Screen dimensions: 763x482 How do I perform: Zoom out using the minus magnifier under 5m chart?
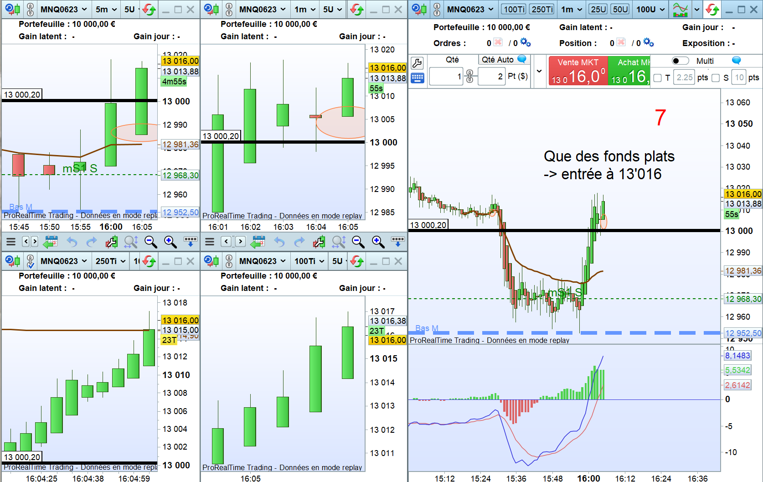coord(151,242)
